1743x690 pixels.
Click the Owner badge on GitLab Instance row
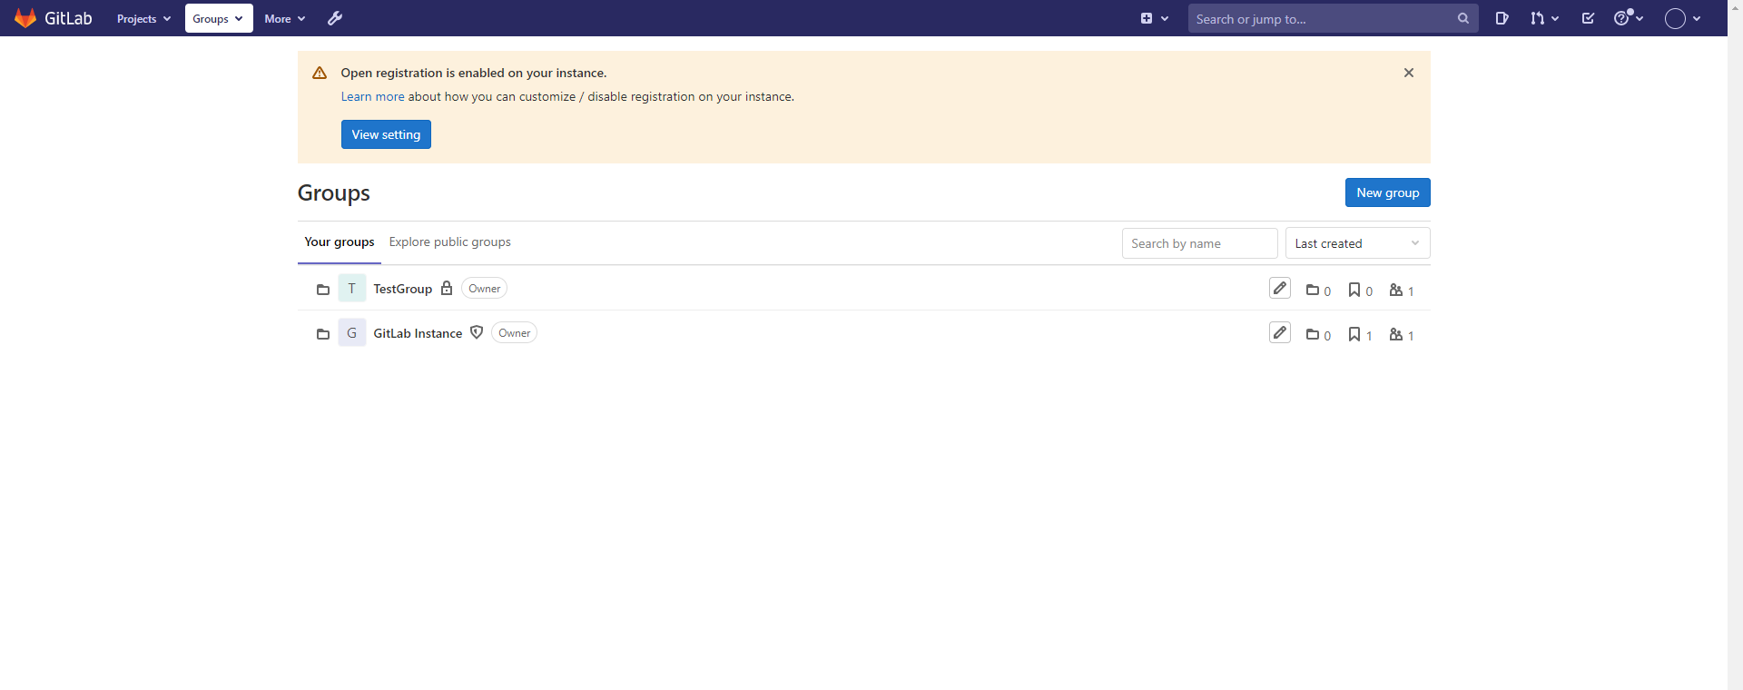pyautogui.click(x=514, y=333)
